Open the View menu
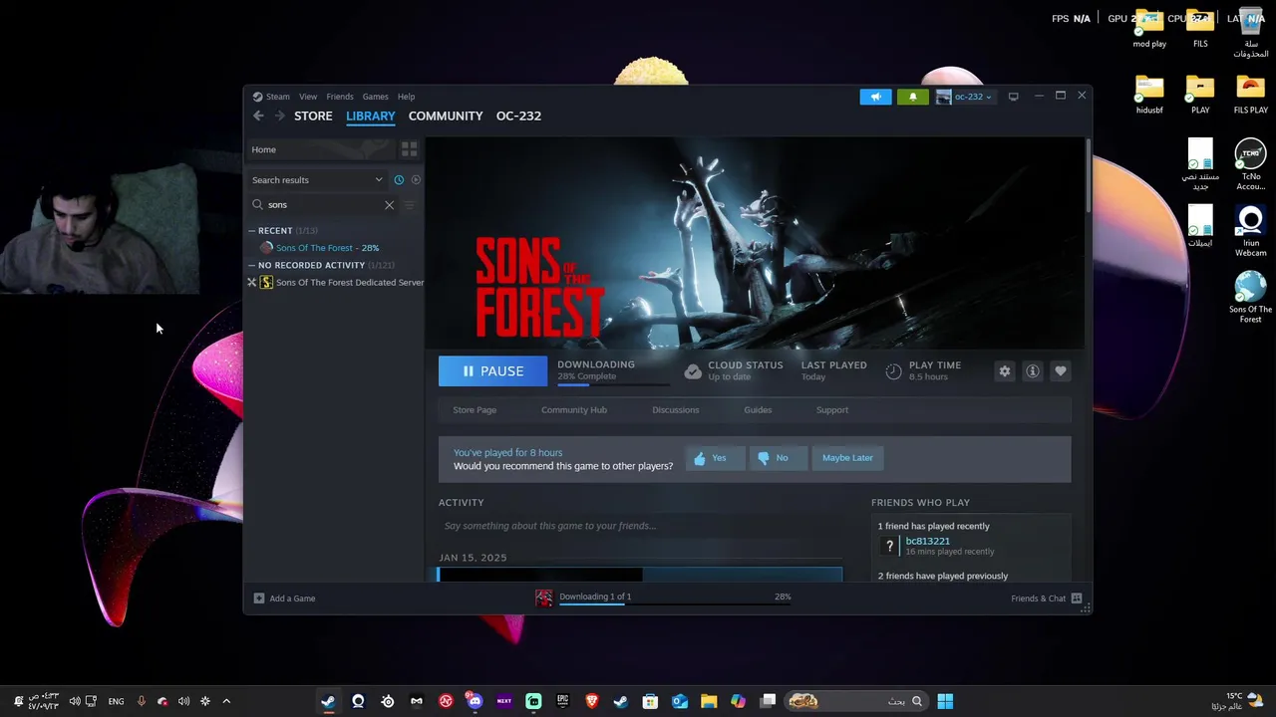1276x717 pixels. pos(308,97)
